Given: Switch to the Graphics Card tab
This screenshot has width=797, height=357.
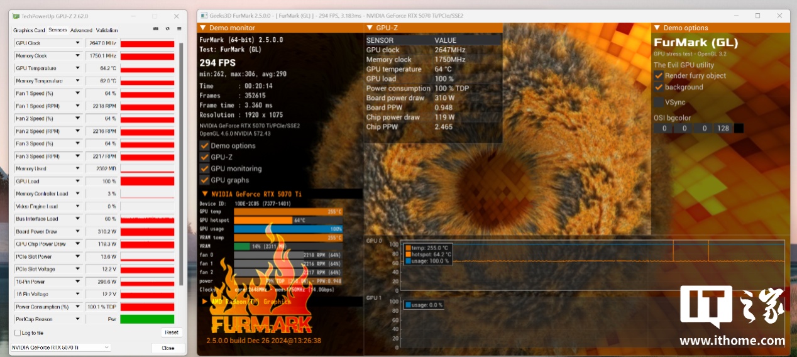Looking at the screenshot, I should [x=29, y=30].
